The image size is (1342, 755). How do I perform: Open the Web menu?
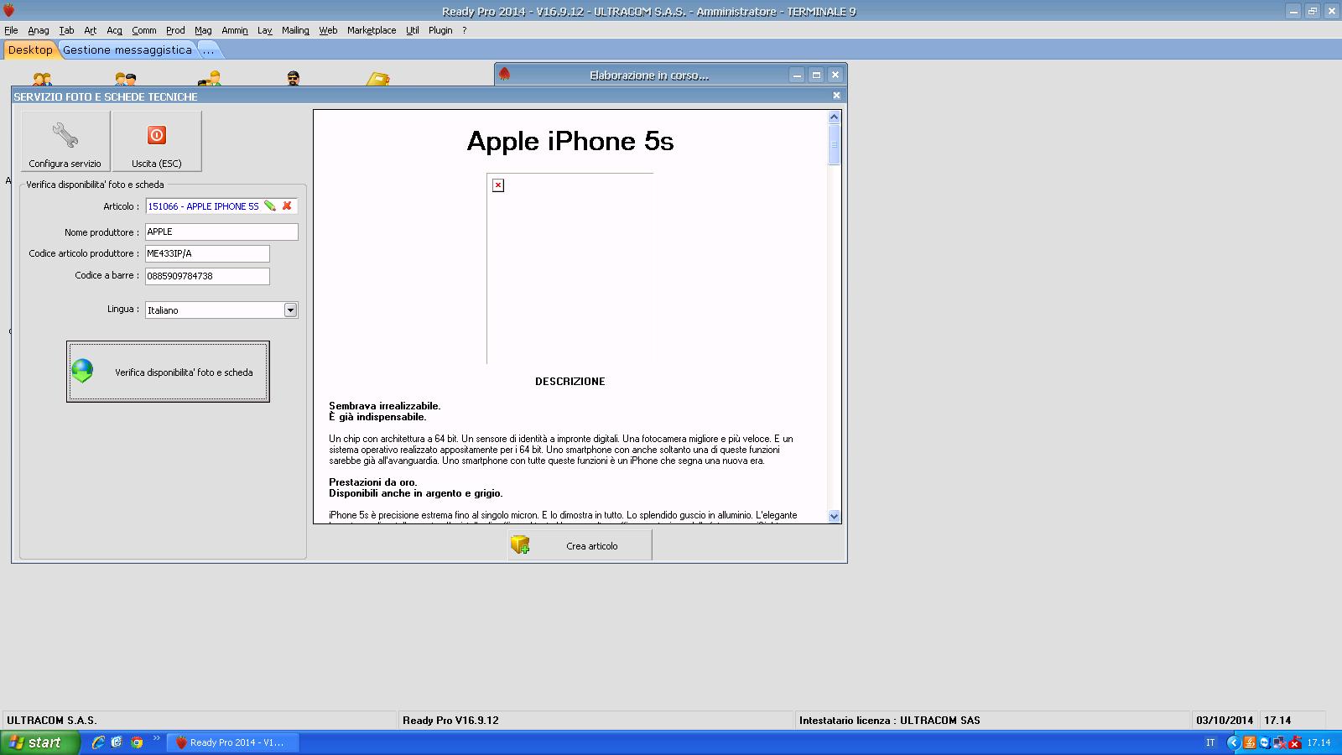pyautogui.click(x=328, y=30)
